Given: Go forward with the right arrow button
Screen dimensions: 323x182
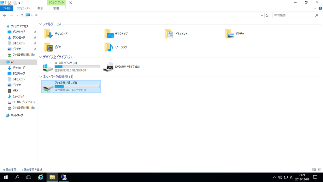Looking at the screenshot, I should (x=12, y=15).
